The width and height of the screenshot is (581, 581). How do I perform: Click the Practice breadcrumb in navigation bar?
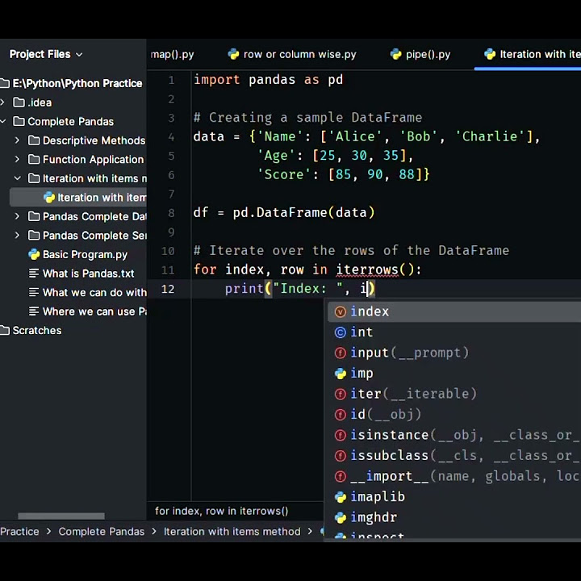[19, 531]
